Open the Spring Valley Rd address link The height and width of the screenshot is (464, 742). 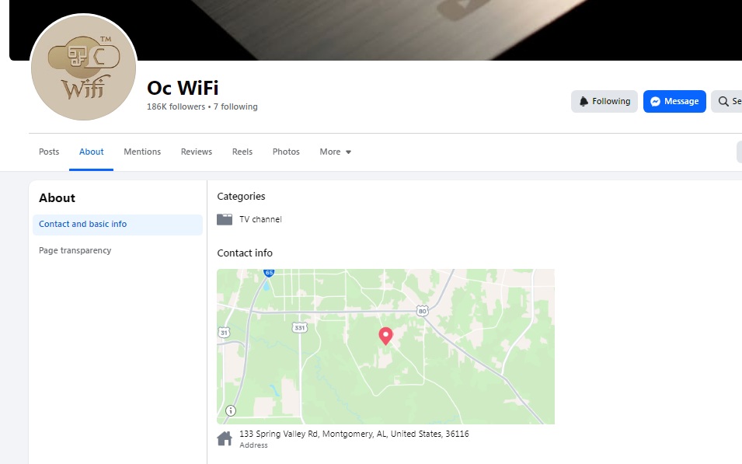pyautogui.click(x=354, y=434)
